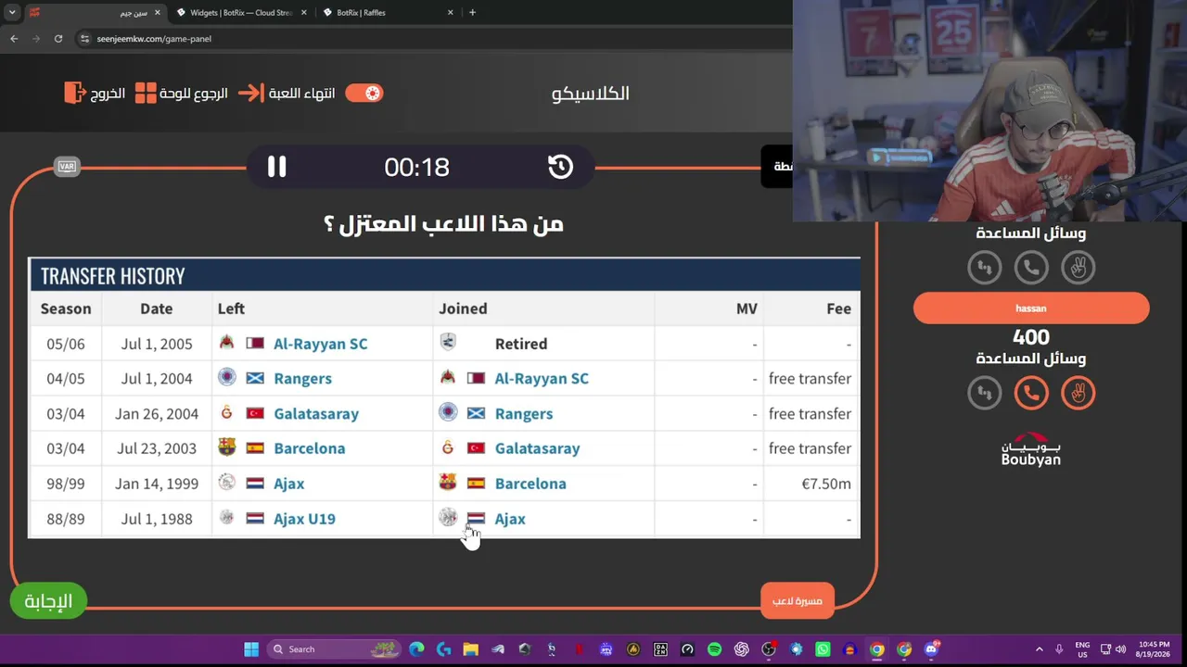Open the Ajax link dated Jan 14, 1999

(x=289, y=484)
